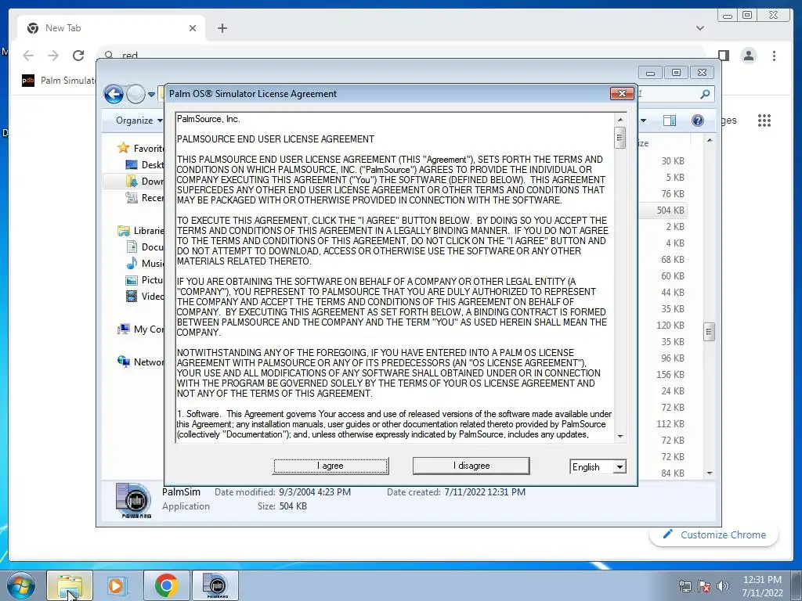The image size is (802, 601).
Task: Select the 156 KB file size row
Action: tap(670, 375)
